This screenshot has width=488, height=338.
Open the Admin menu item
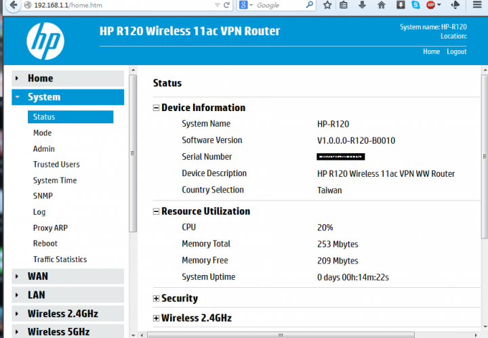(44, 149)
